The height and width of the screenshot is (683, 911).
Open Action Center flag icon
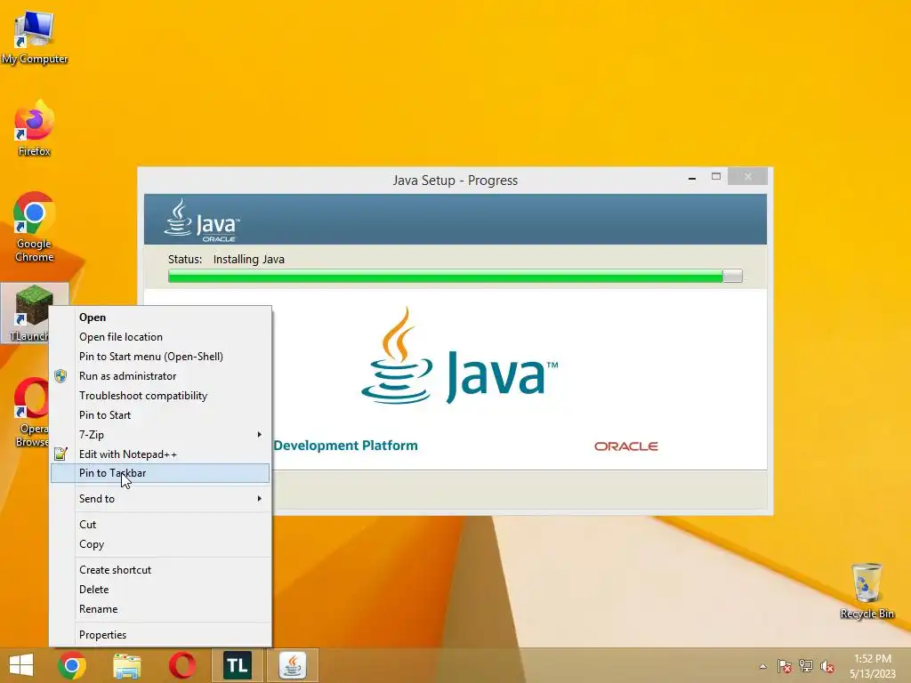click(785, 666)
